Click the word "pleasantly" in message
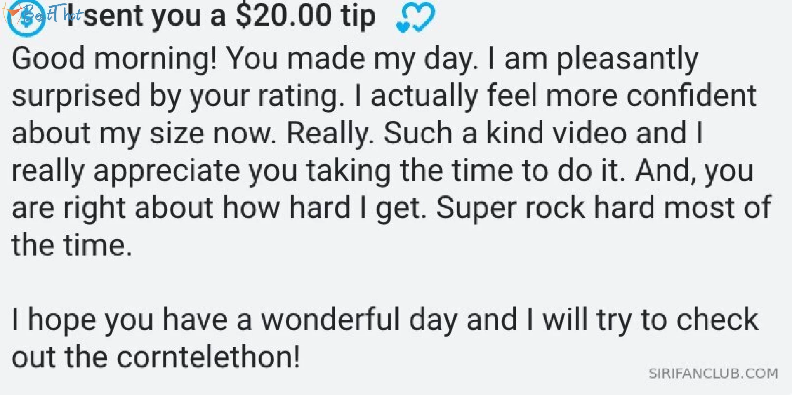This screenshot has width=792, height=395. (x=627, y=58)
